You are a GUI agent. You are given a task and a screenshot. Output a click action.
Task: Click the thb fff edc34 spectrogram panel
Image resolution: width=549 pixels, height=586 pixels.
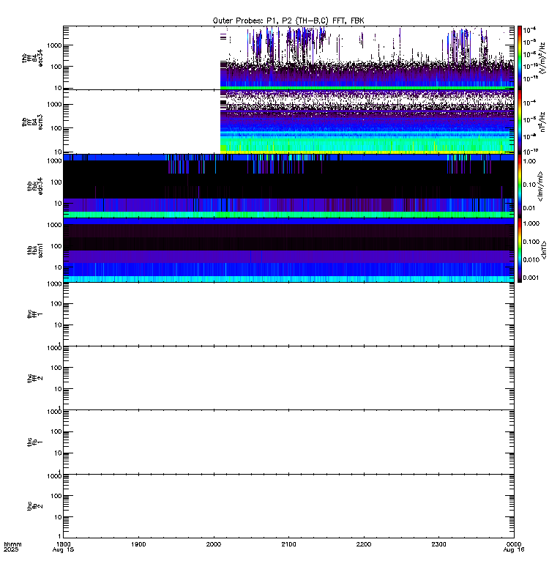point(288,58)
